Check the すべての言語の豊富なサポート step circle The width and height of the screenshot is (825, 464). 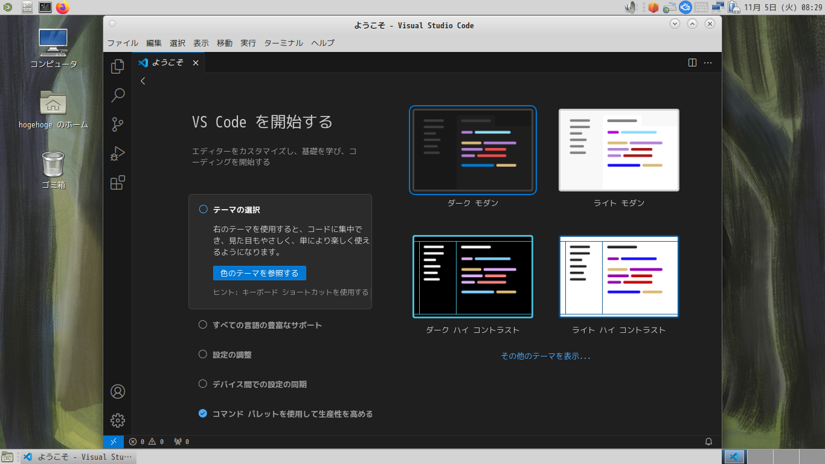[203, 324]
